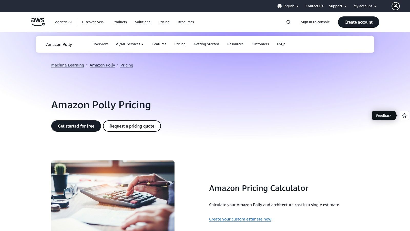Click the globe language icon

[x=279, y=6]
